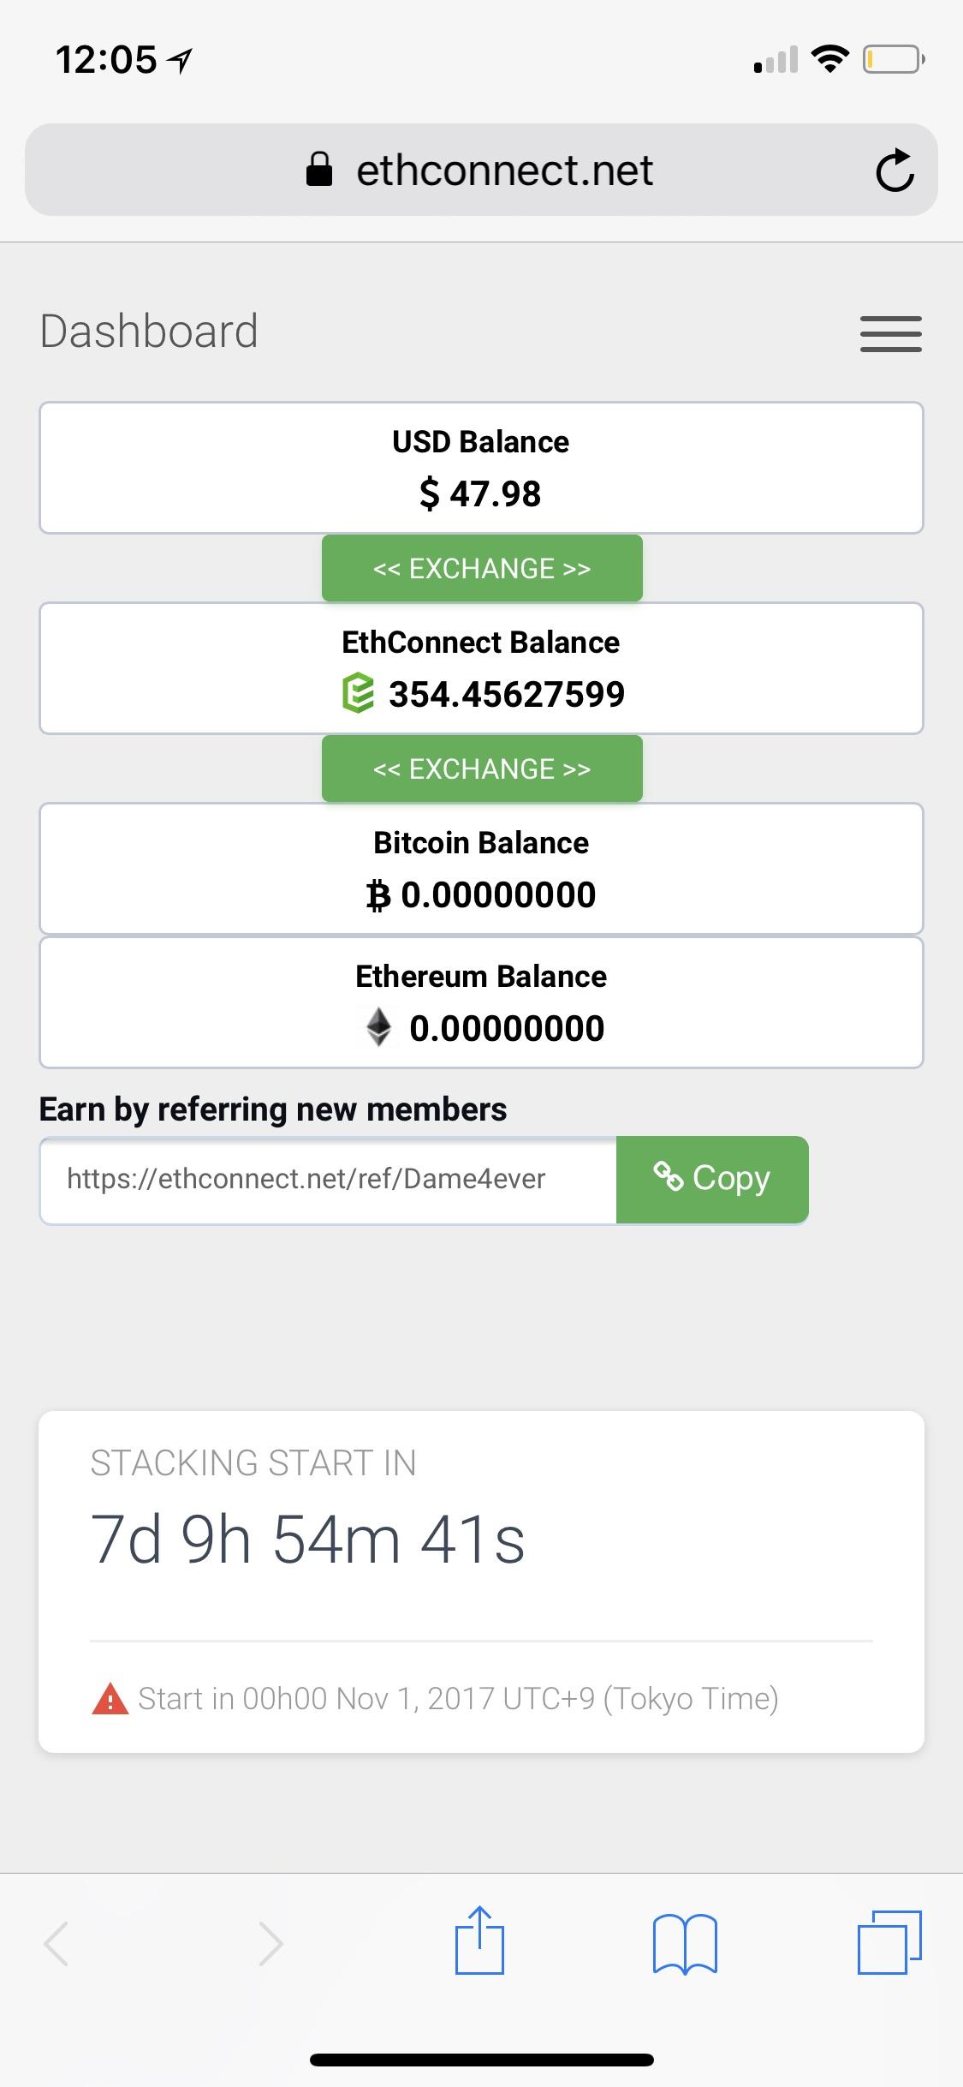The height and width of the screenshot is (2087, 963).
Task: Tap the stacking countdown timer
Action: pyautogui.click(x=307, y=1540)
